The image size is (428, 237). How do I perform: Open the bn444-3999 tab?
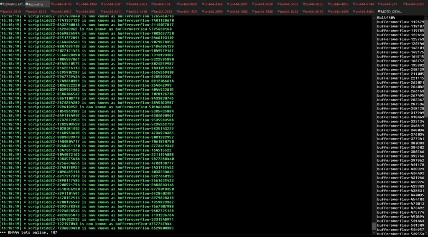(x=86, y=4)
